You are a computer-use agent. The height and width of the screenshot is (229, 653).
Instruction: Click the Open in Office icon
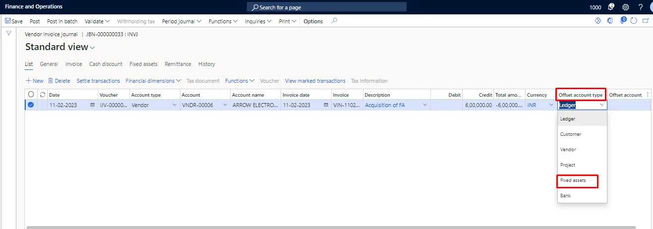coord(610,21)
